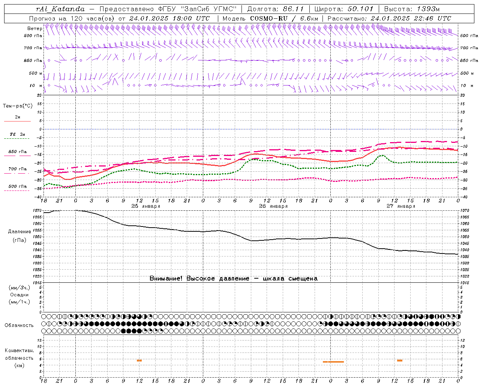Click the 700 гПа dash-dot legend line sample
Image resolution: width=480 pixels, height=384 pixels.
click(17, 173)
